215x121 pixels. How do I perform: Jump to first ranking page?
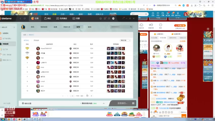[63, 96]
